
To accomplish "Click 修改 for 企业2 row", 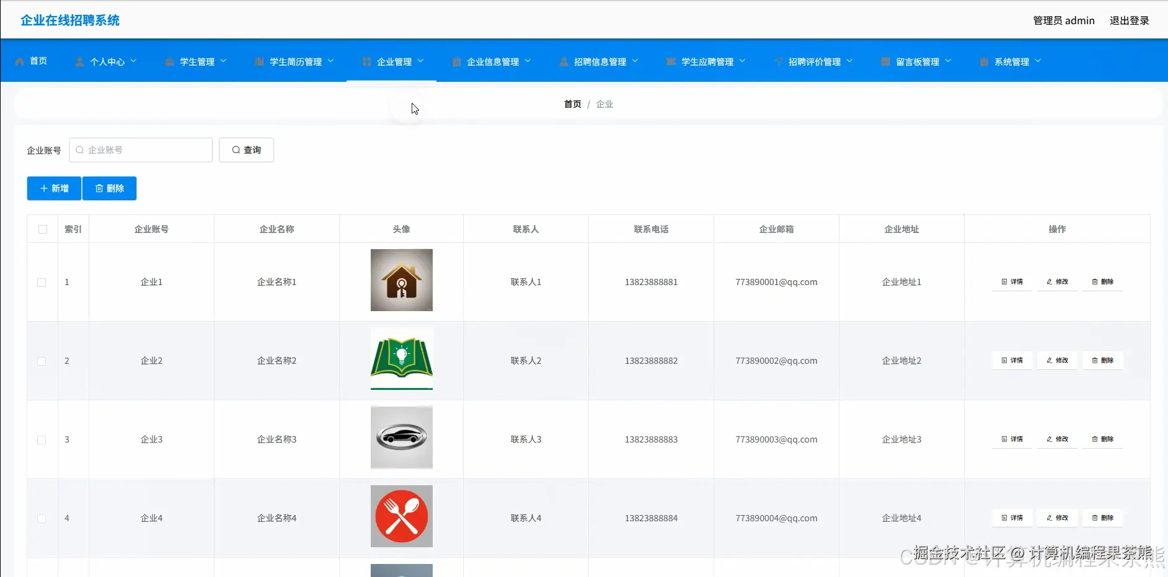I will (1057, 361).
